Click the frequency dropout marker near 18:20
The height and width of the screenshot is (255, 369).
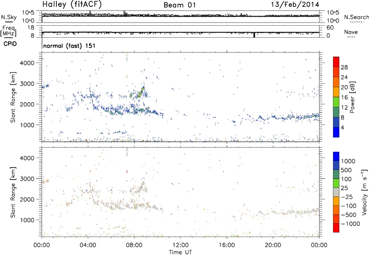pos(254,35)
